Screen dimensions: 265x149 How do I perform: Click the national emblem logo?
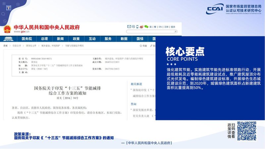point(7,29)
